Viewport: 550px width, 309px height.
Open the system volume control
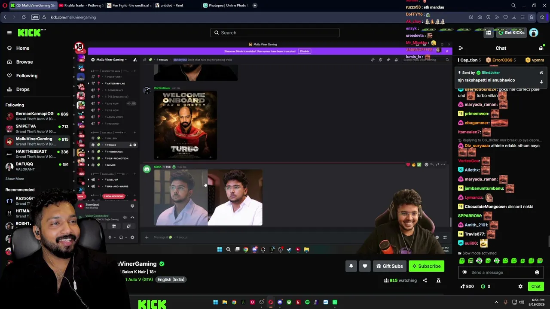coord(522,302)
